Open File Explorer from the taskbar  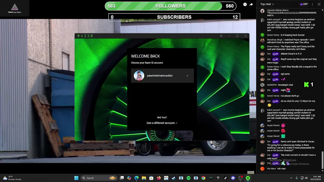(x=144, y=178)
